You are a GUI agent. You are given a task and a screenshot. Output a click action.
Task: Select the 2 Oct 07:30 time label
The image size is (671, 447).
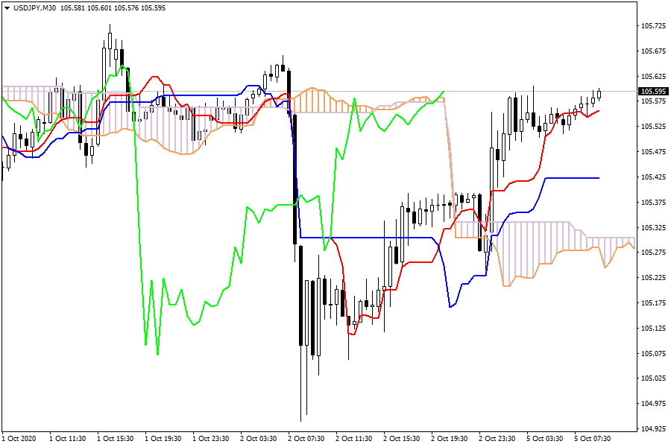(x=308, y=438)
